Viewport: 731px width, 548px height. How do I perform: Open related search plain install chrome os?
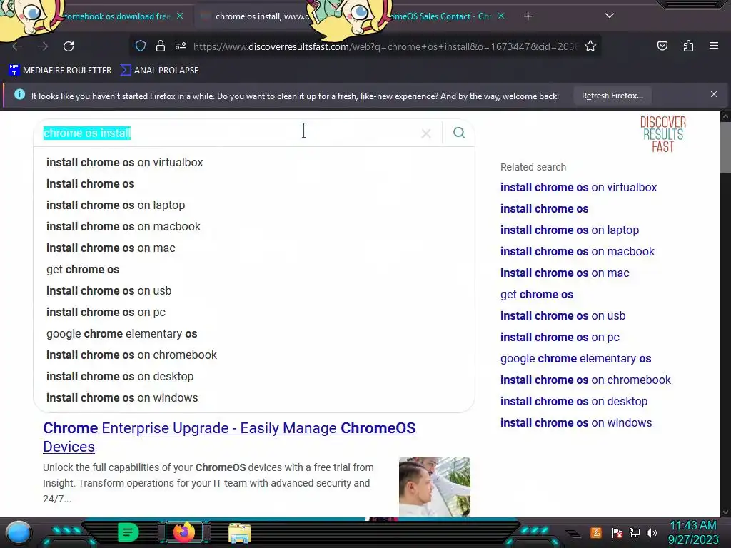tap(544, 209)
